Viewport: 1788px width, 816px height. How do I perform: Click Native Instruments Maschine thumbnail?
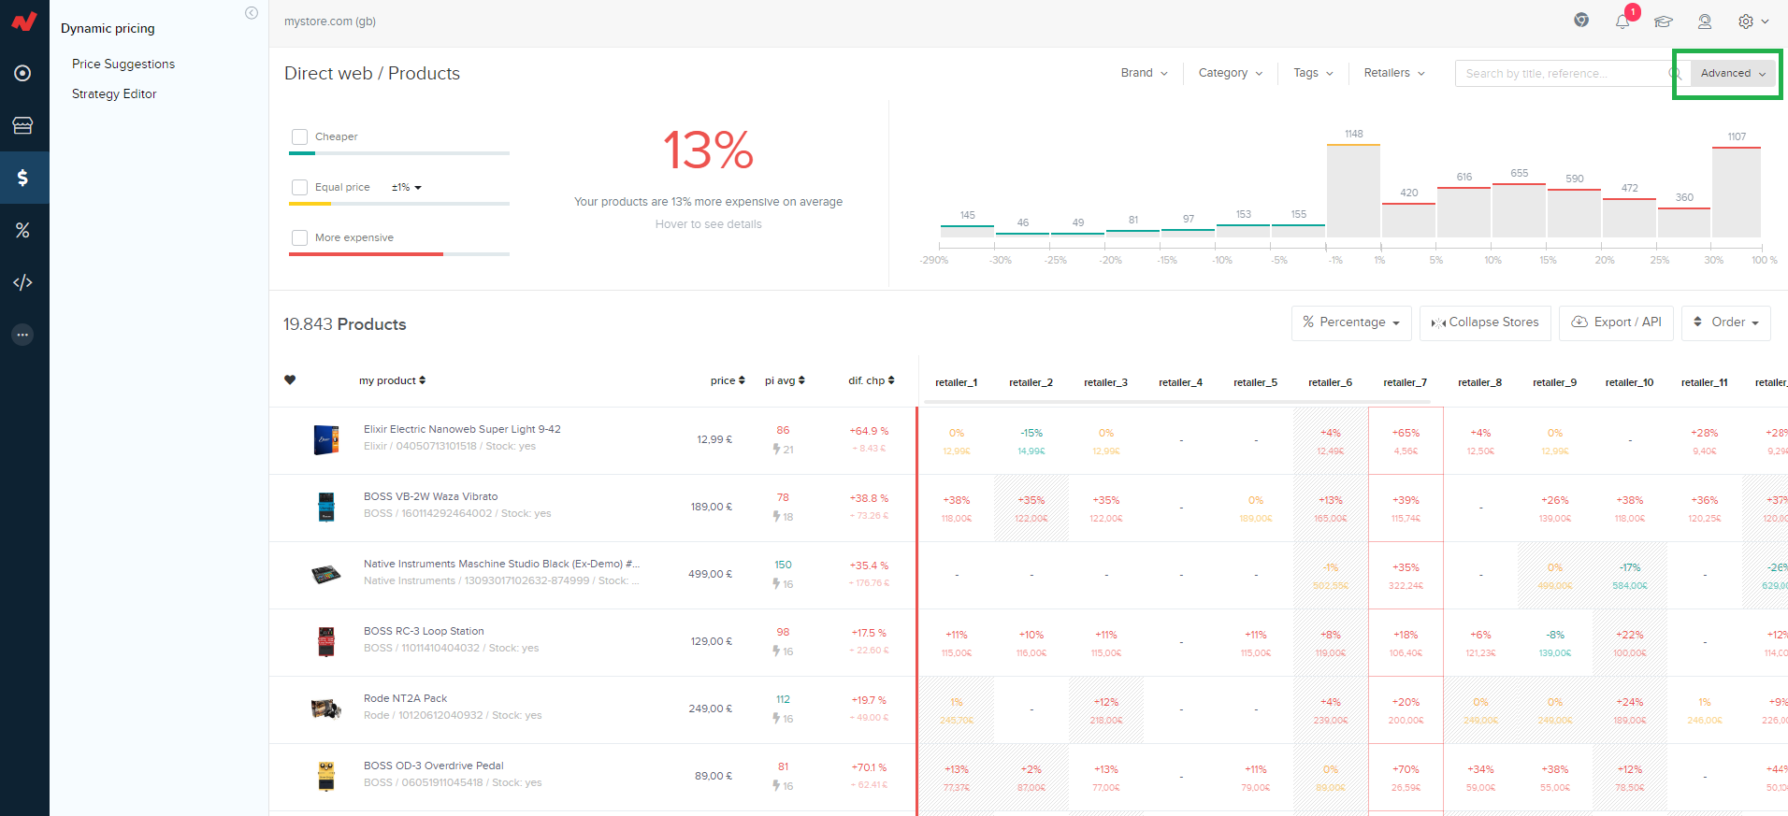click(326, 574)
